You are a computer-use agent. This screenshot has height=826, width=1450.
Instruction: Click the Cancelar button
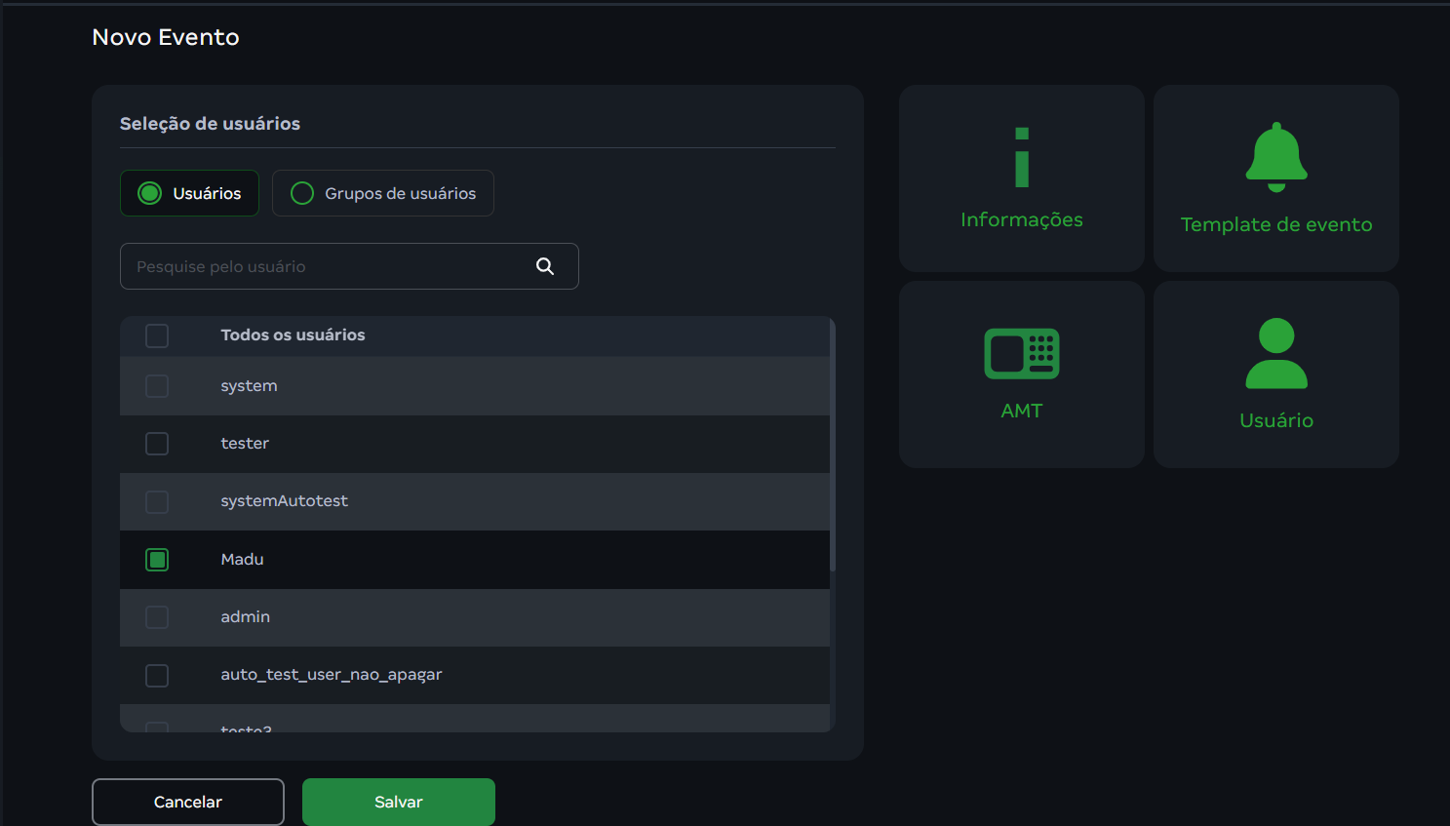click(188, 802)
